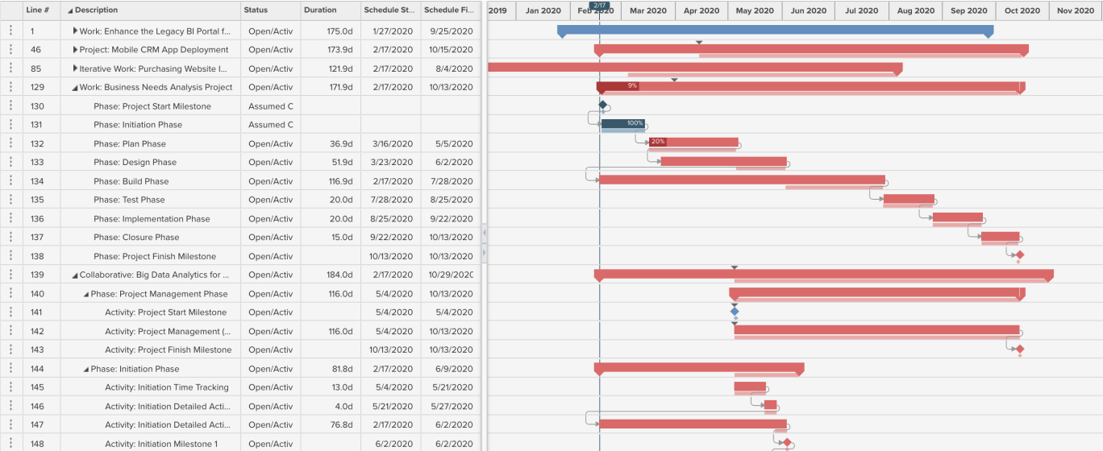Open row menu dots for line 133
The image size is (1103, 451).
pyautogui.click(x=10, y=162)
